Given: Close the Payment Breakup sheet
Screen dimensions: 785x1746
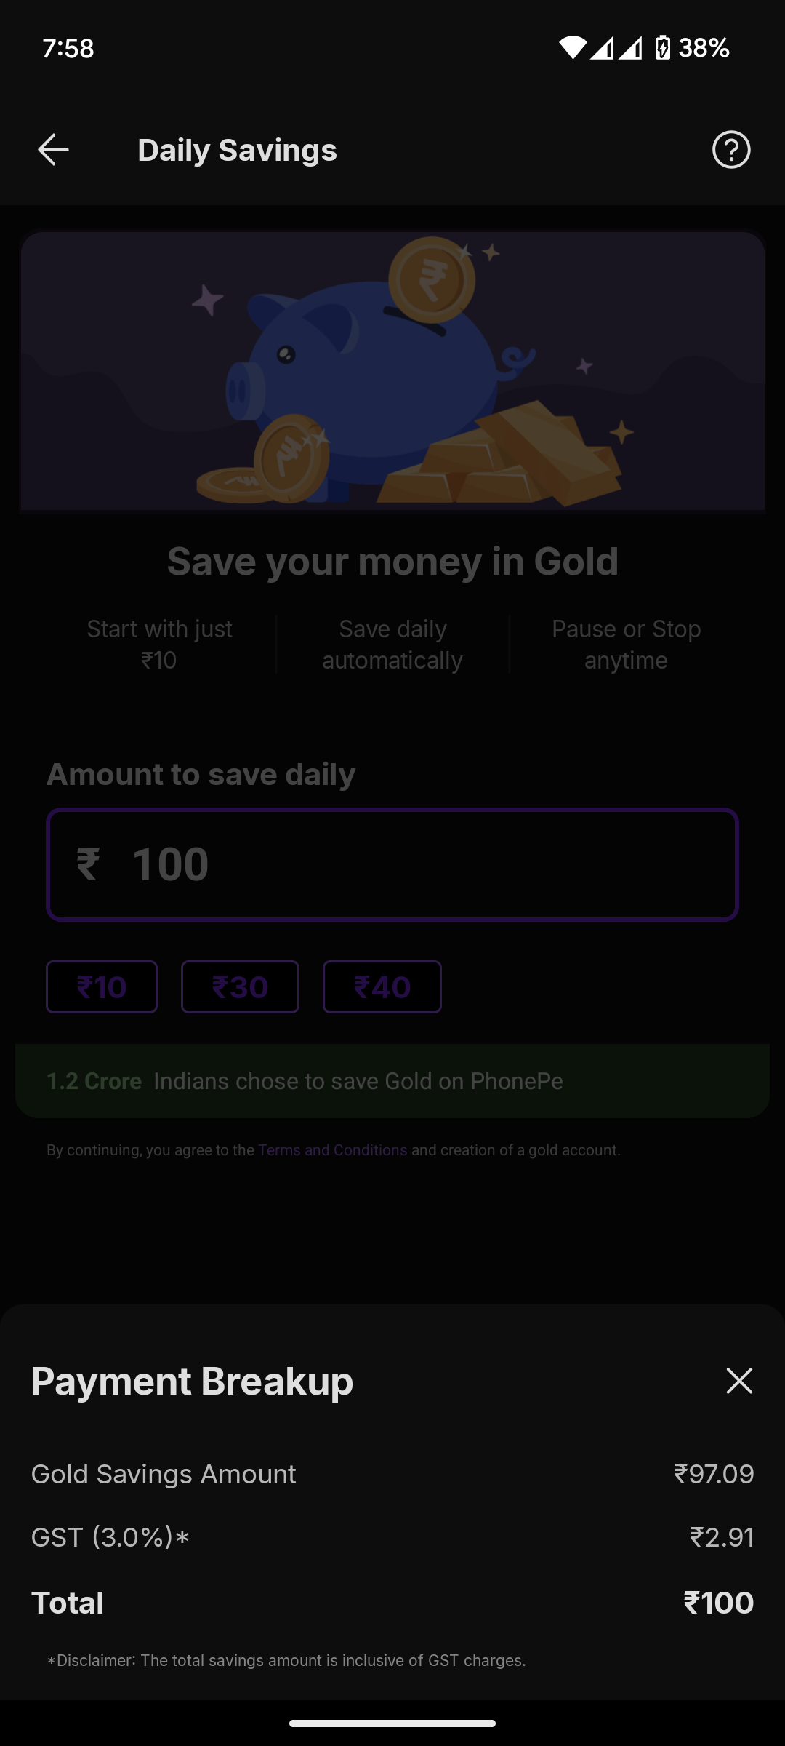Looking at the screenshot, I should pos(739,1381).
